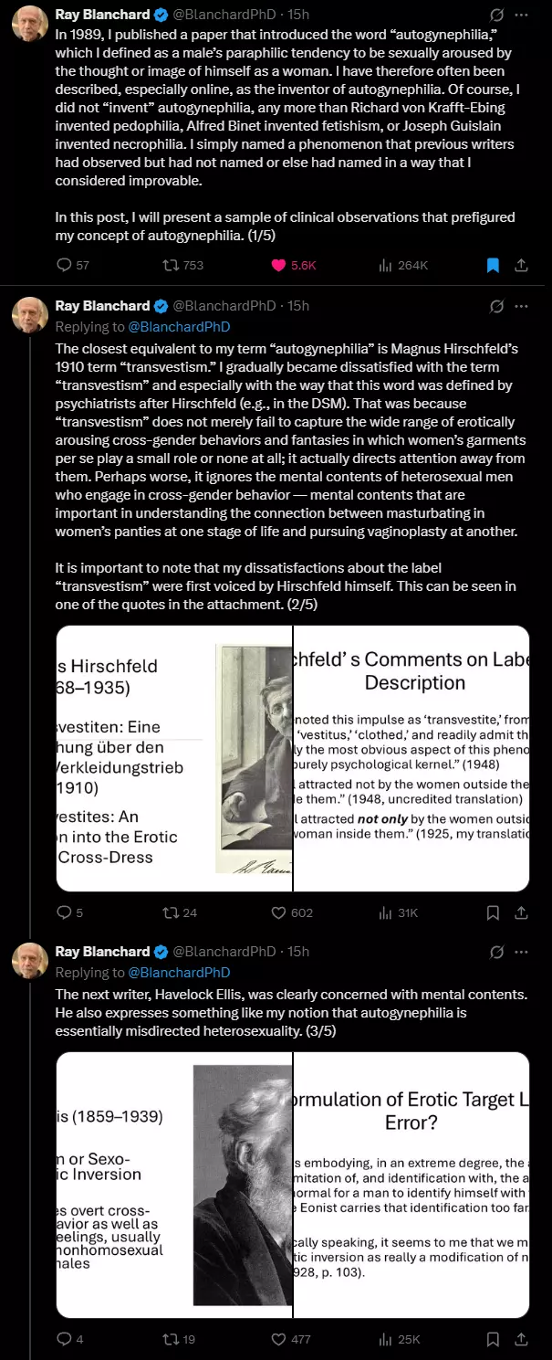The width and height of the screenshot is (552, 1360).
Task: Open the Grok icon on the first post
Action: 497,16
